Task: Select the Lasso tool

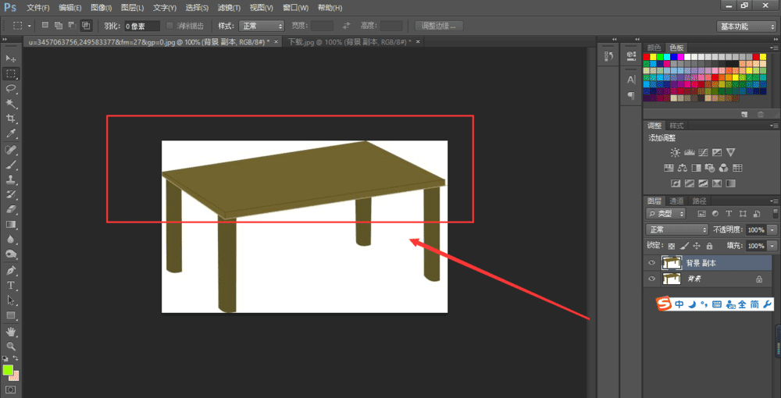Action: [x=11, y=88]
